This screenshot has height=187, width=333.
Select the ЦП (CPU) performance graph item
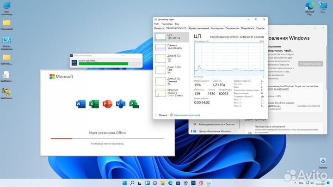[171, 36]
